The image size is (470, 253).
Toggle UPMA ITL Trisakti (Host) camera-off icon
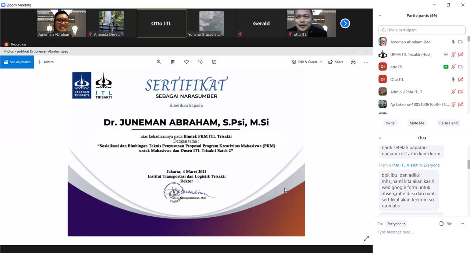[x=461, y=54]
